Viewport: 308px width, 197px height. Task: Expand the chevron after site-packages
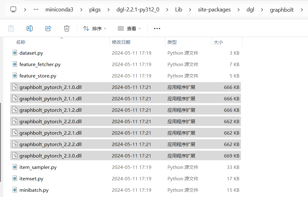[x=238, y=10]
